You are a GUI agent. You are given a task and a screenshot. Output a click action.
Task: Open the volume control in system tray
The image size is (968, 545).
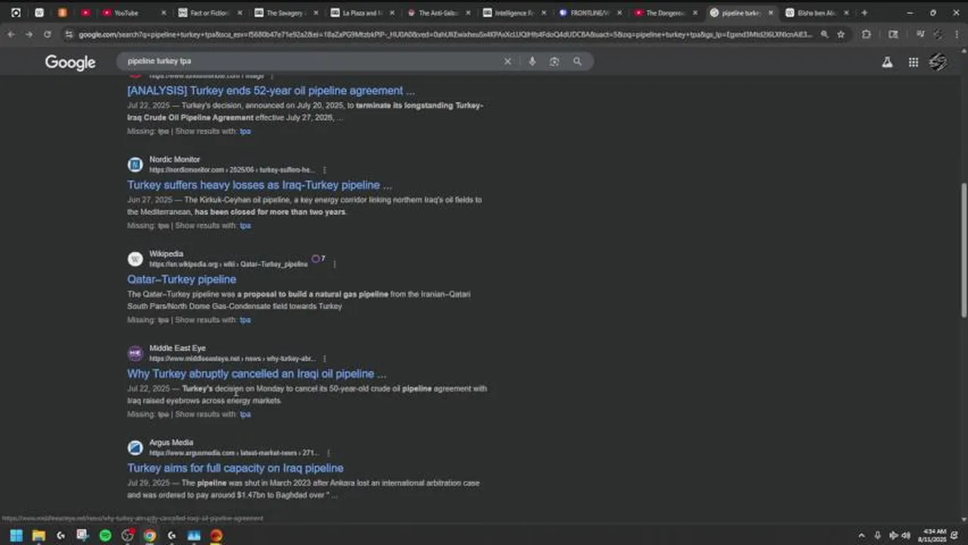pos(906,535)
